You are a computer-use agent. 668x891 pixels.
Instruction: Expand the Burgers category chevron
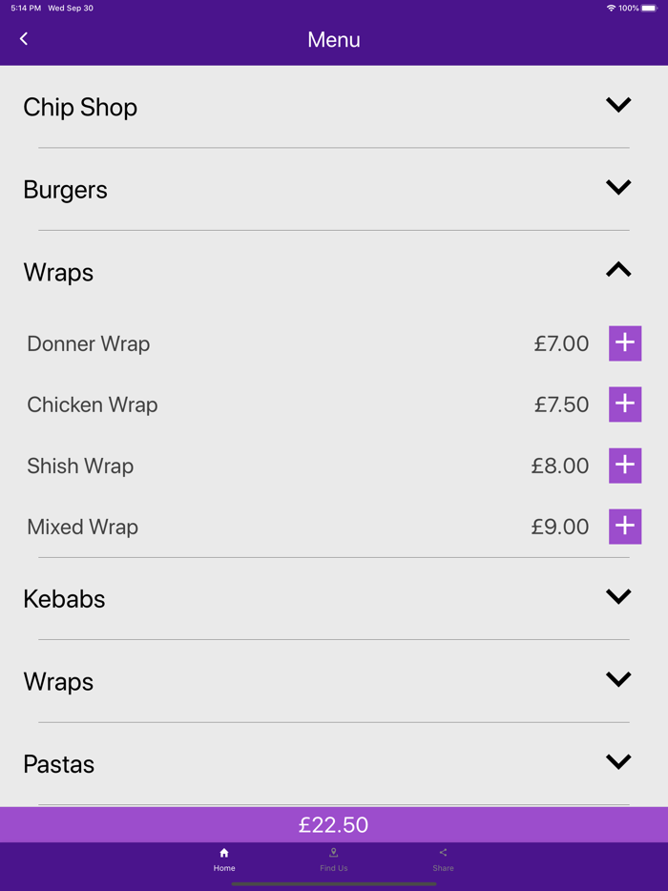(618, 188)
